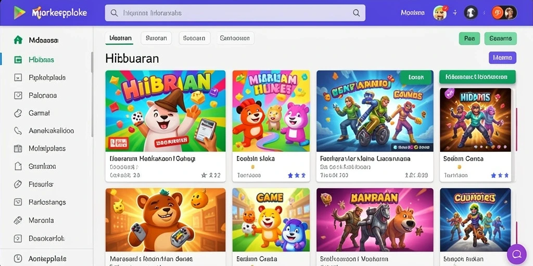Click the Bosbin Sleka game title
Viewport: 533px width, 266px height.
click(256, 158)
